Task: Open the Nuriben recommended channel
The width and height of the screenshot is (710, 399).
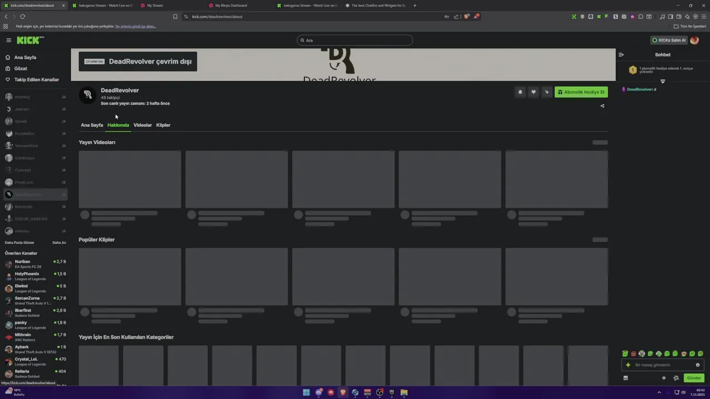Action: [x=35, y=264]
